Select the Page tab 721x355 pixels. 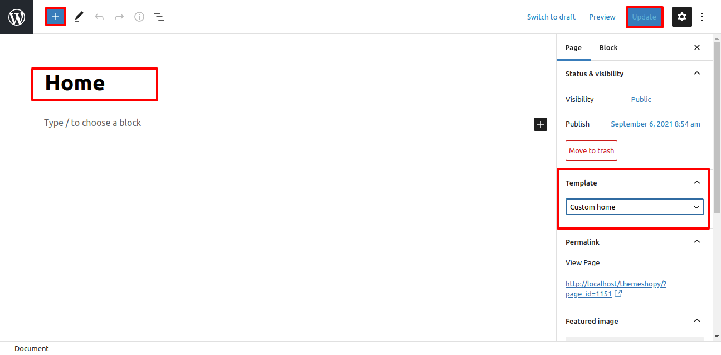coord(573,47)
